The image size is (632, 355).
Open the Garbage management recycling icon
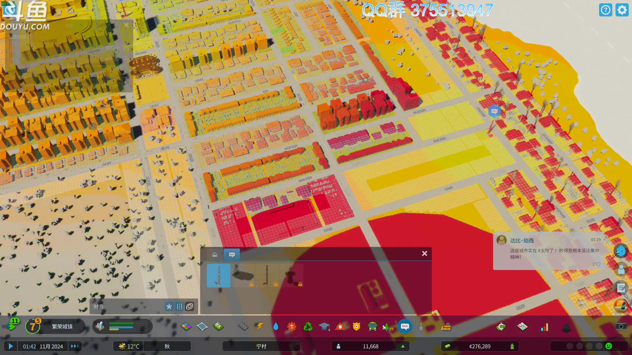pos(308,326)
